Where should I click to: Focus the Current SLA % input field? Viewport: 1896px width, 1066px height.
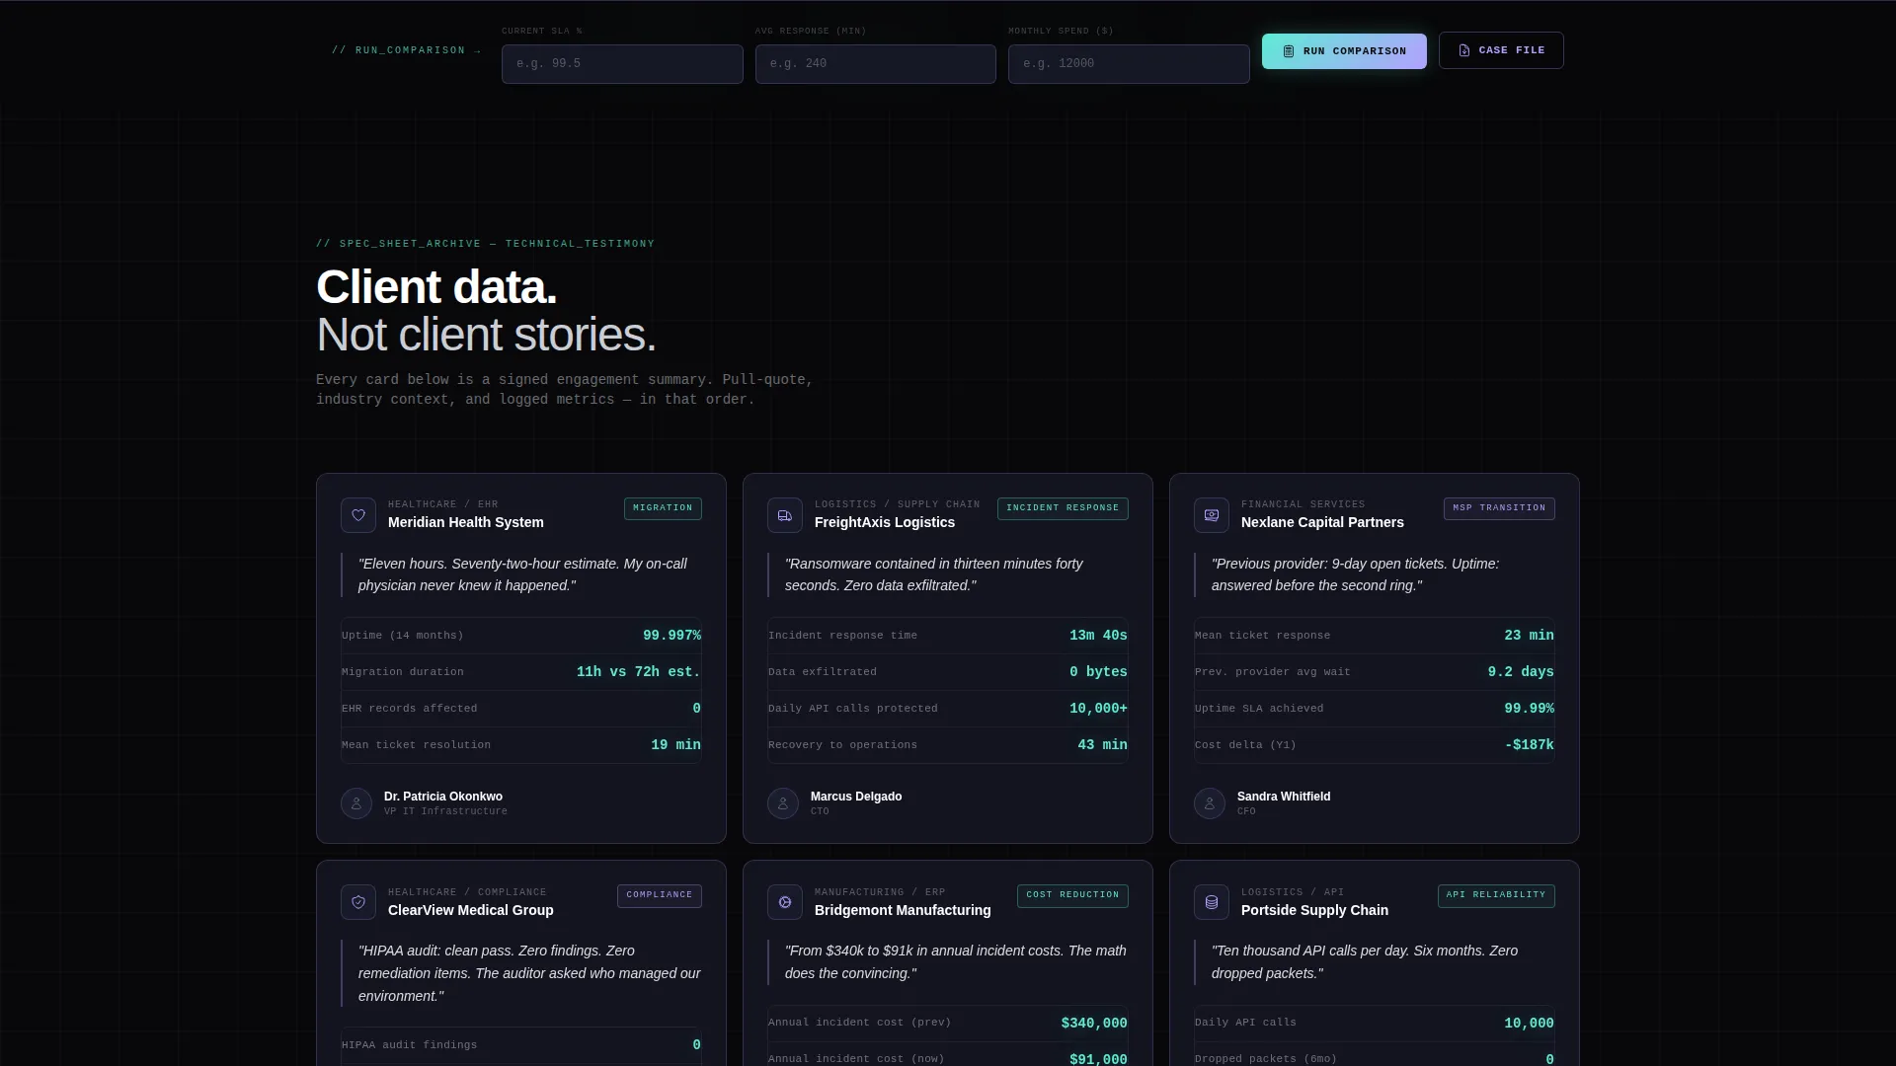pyautogui.click(x=622, y=64)
